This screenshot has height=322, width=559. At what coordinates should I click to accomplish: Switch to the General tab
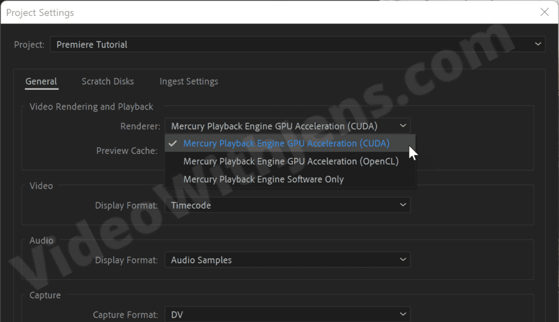[41, 82]
